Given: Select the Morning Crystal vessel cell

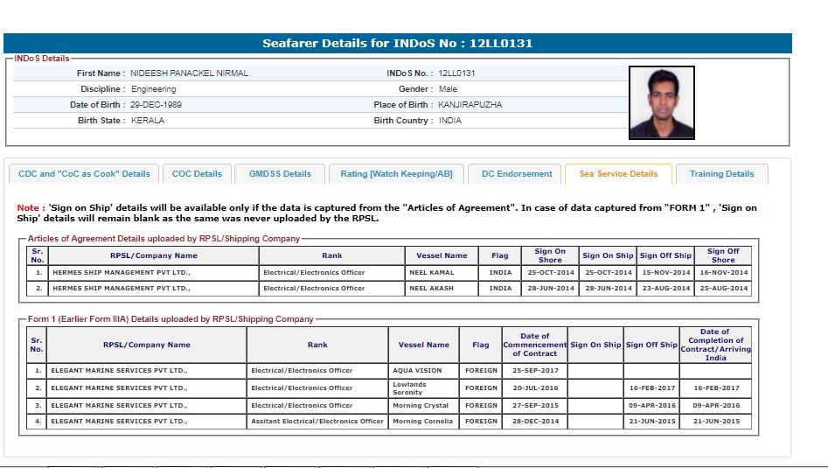Looking at the screenshot, I should tap(421, 406).
